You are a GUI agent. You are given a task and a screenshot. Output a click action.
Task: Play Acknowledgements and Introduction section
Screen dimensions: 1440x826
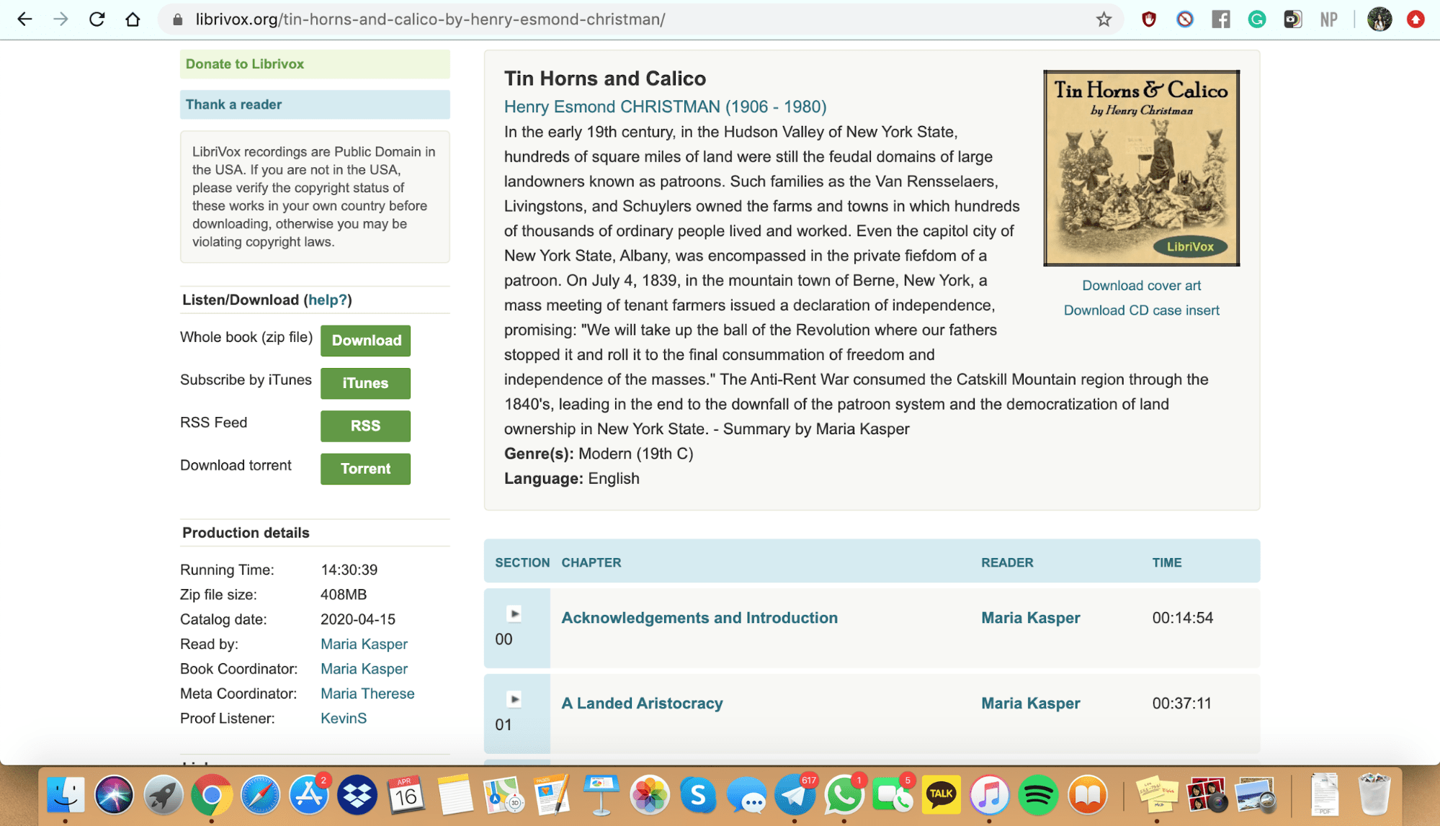click(514, 614)
